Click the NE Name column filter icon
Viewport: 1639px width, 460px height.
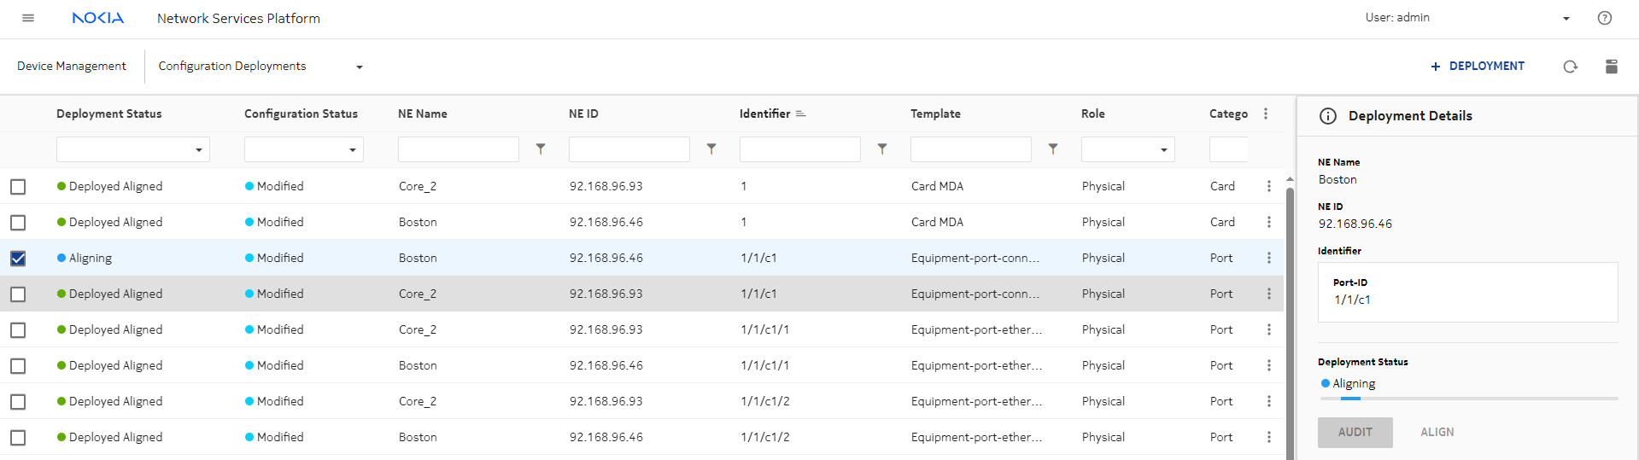click(x=541, y=148)
